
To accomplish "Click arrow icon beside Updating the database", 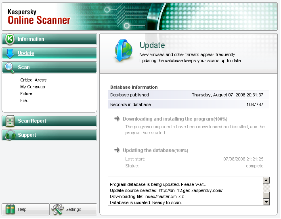I will [x=117, y=150].
